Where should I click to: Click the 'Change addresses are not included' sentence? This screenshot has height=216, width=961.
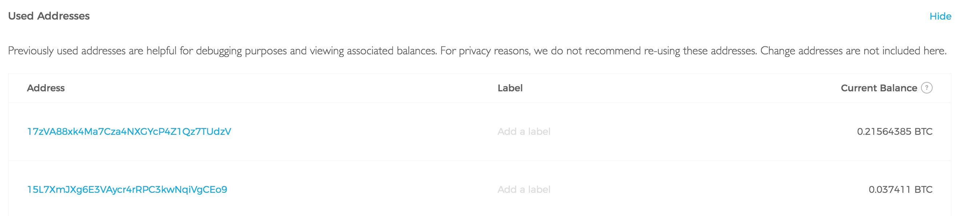(854, 51)
